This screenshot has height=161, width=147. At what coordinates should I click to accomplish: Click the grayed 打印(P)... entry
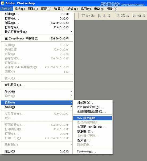click(x=36, y=133)
